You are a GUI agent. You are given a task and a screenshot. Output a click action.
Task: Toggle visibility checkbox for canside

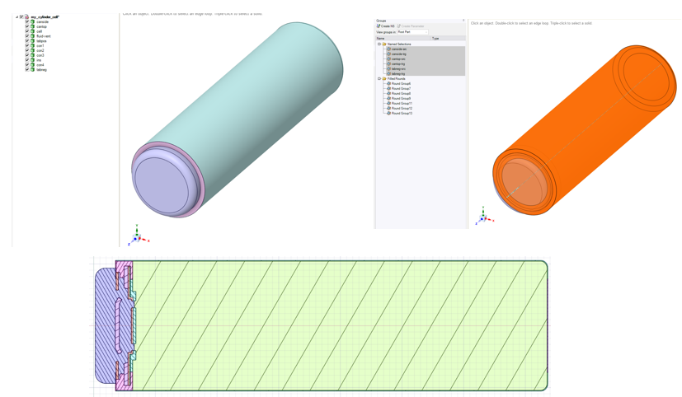[27, 21]
